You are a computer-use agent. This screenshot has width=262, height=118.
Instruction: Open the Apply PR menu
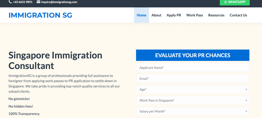pyautogui.click(x=174, y=15)
